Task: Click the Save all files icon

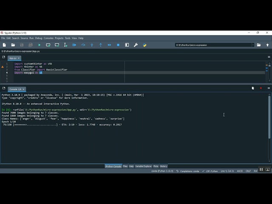Action: click(x=31, y=45)
